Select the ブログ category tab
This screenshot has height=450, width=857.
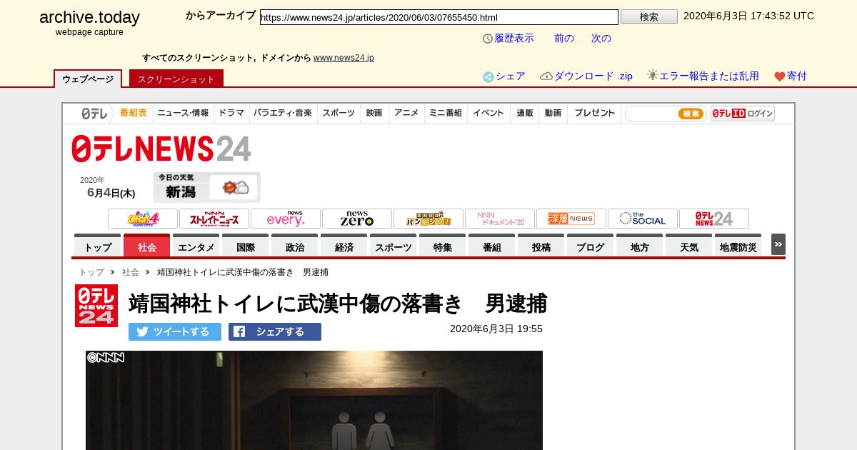click(591, 246)
